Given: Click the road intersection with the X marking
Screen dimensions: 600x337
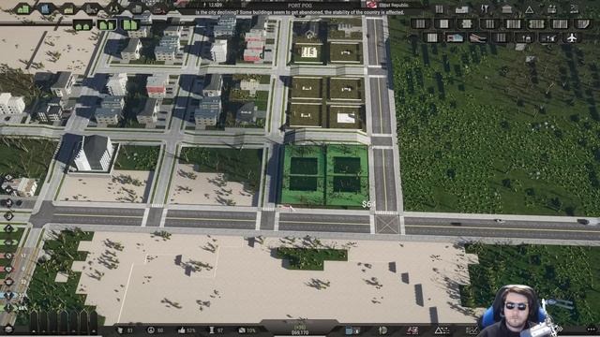Looking at the screenshot, I should point(387,225).
